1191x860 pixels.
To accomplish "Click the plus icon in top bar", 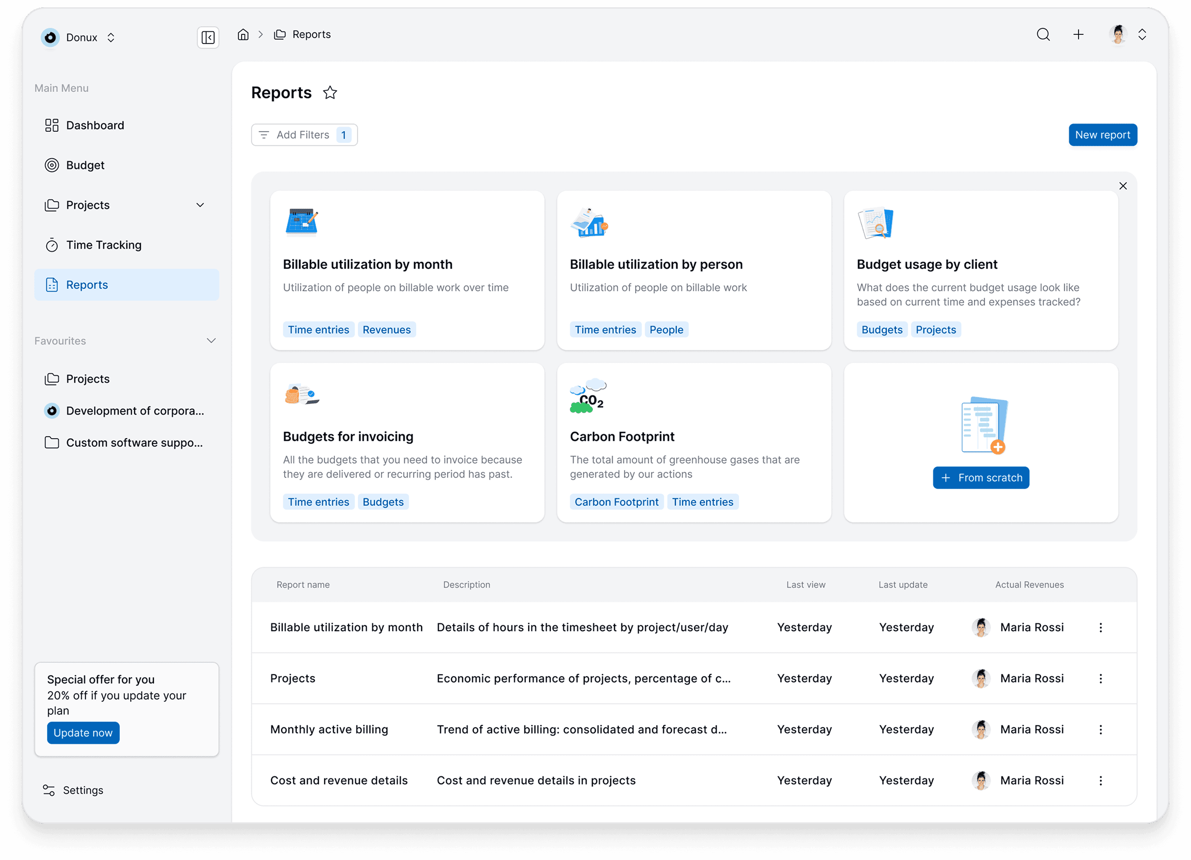I will click(x=1078, y=35).
